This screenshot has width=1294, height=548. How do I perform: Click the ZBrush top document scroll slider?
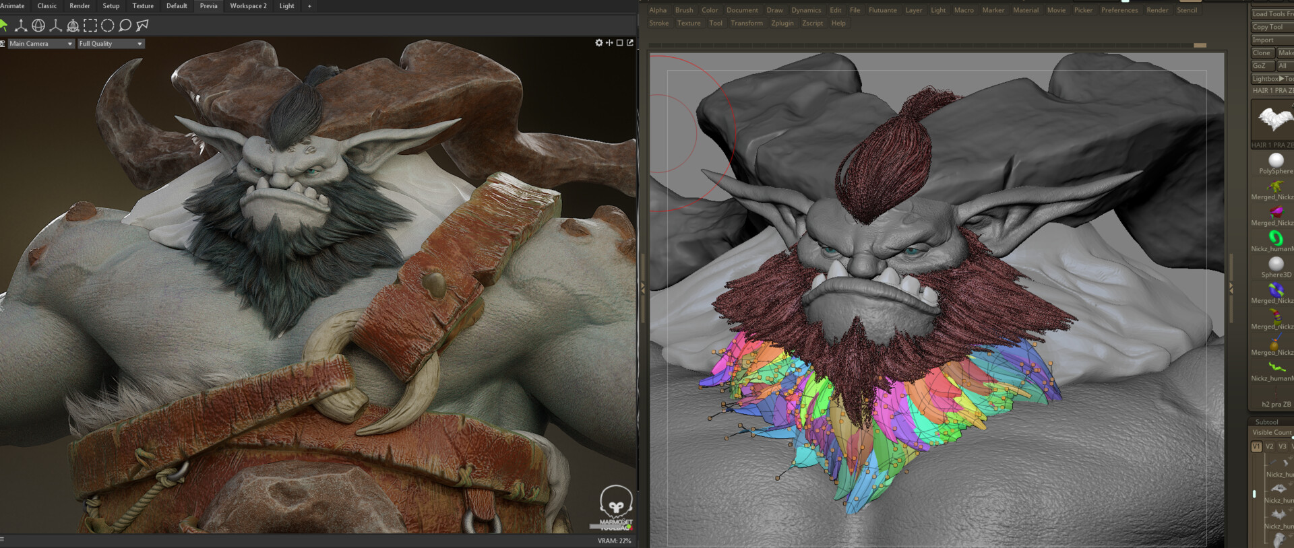(x=1200, y=45)
